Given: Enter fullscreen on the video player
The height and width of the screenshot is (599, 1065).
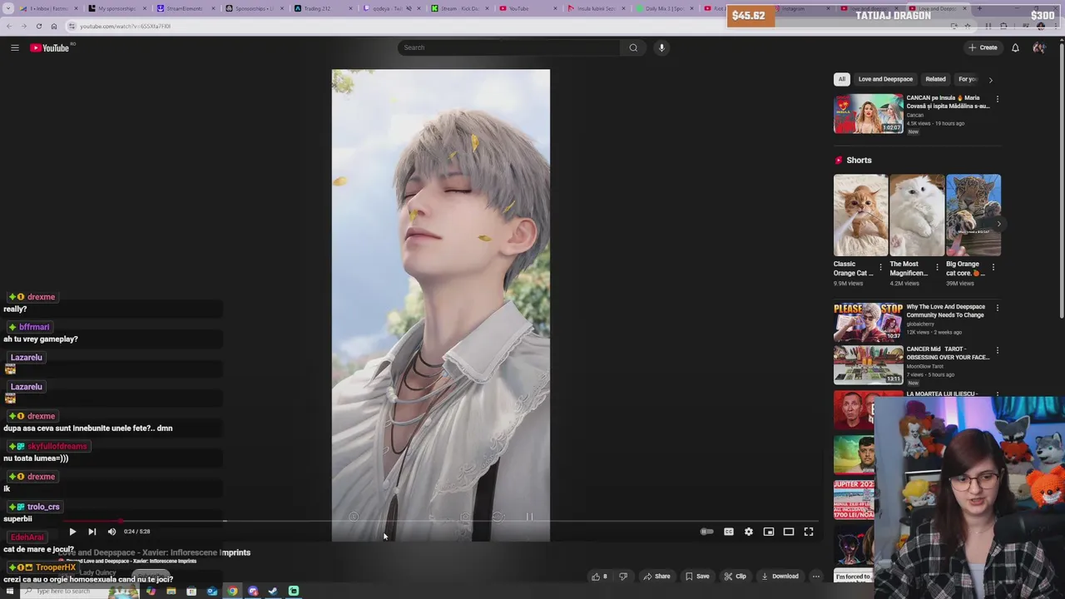Looking at the screenshot, I should click(x=808, y=532).
